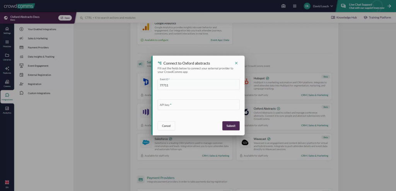Open the briefcase icon in top bar

(x=283, y=6)
